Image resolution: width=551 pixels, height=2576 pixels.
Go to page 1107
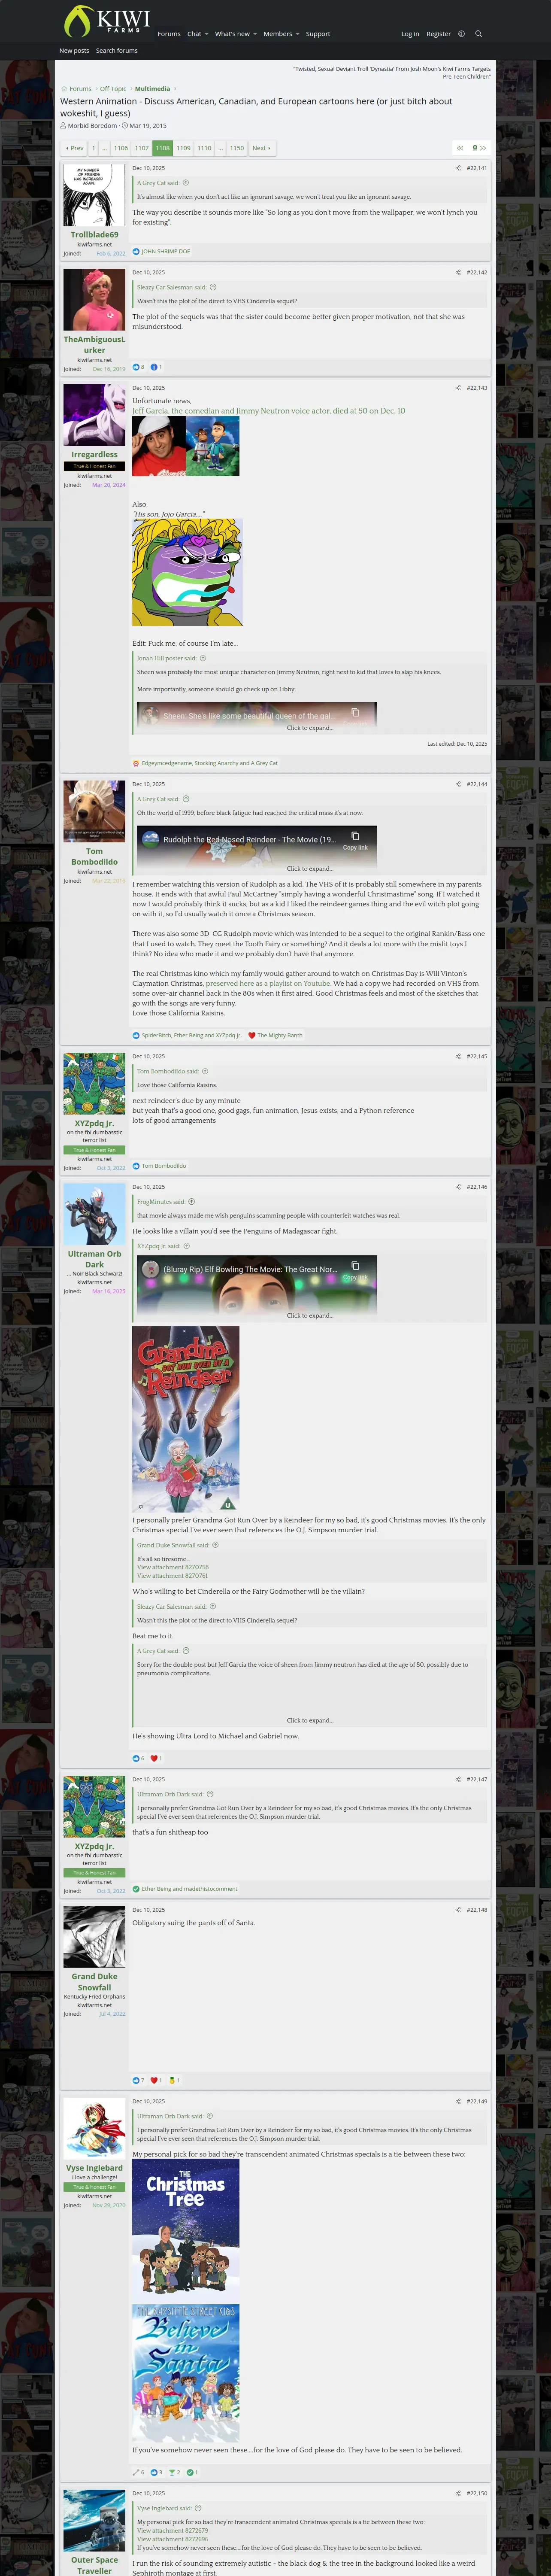(142, 148)
